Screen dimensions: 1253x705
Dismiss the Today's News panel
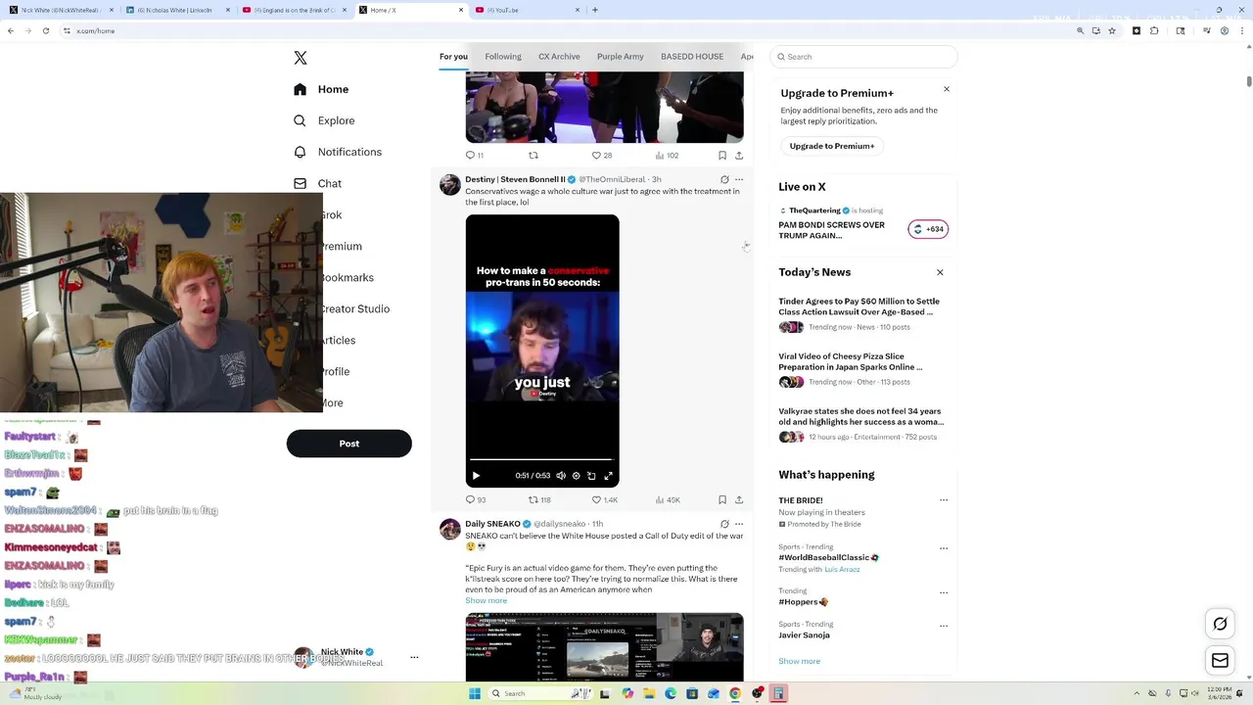click(x=940, y=272)
